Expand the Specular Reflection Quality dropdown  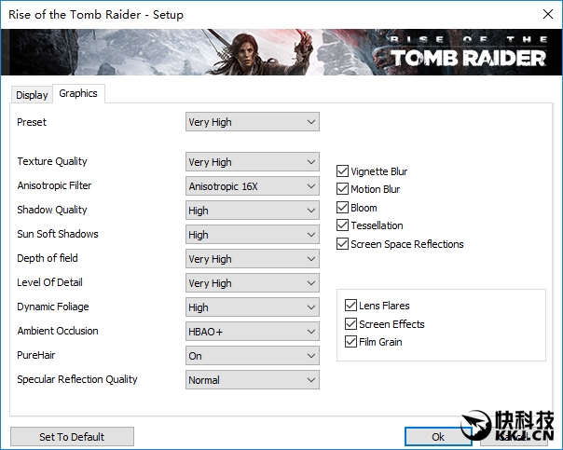tap(252, 380)
